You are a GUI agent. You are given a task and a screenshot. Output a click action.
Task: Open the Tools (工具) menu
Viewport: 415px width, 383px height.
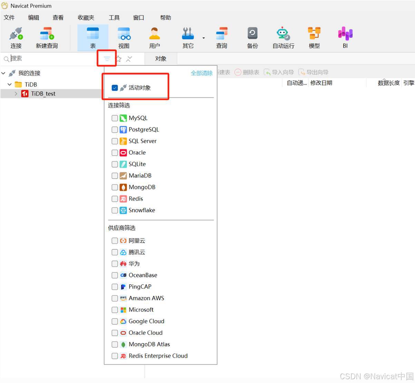114,18
